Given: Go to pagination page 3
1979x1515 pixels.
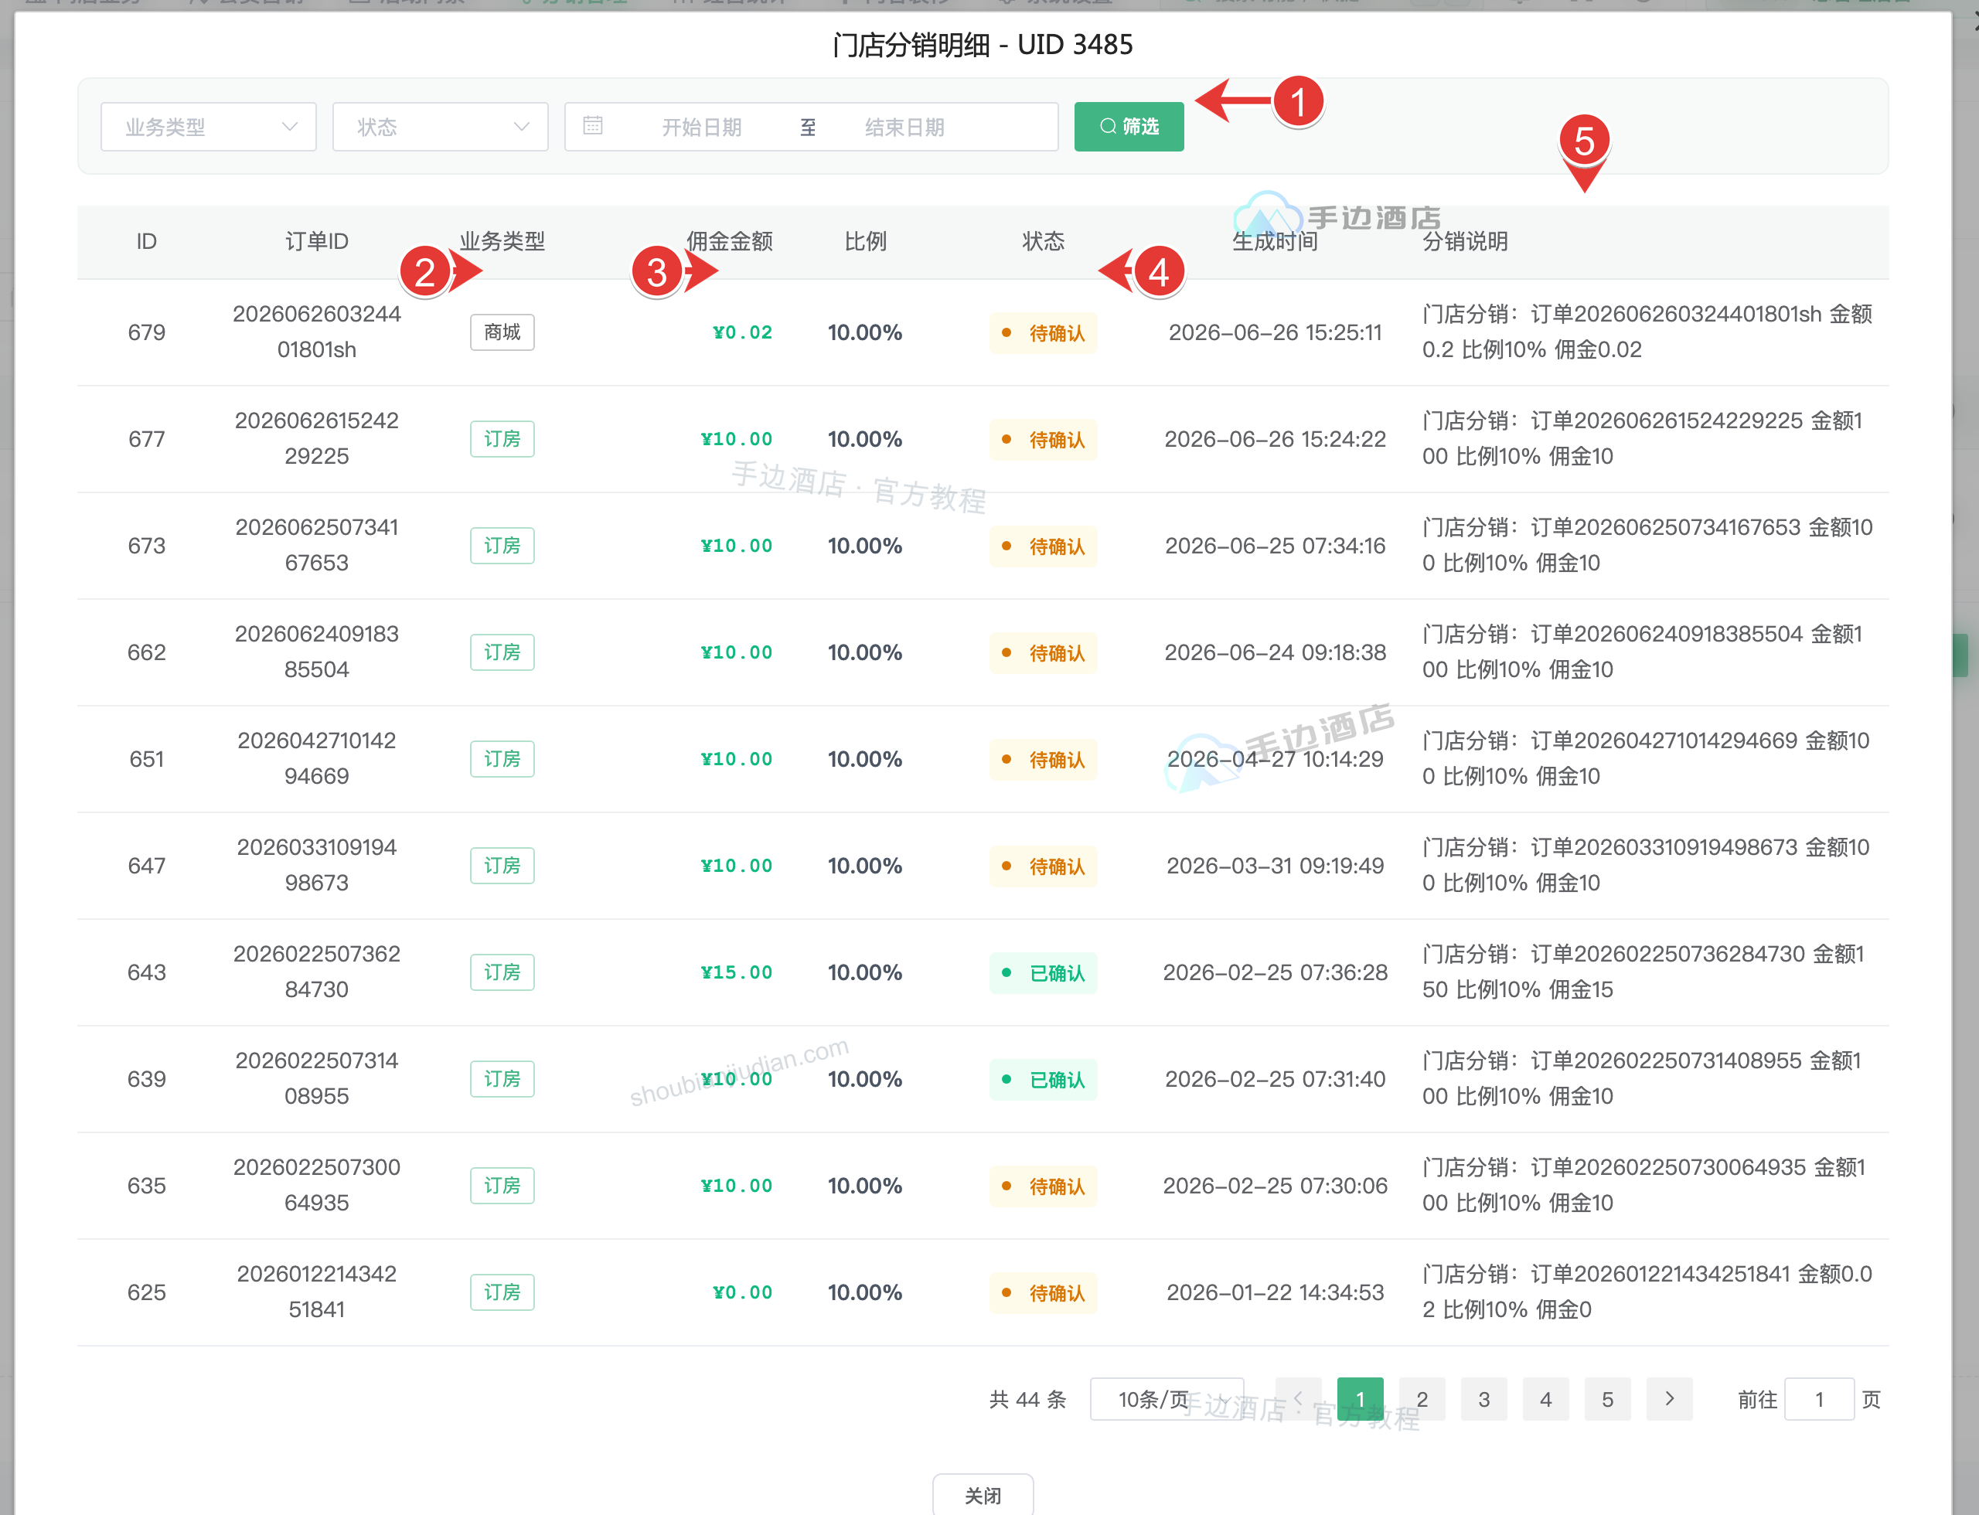Looking at the screenshot, I should [x=1483, y=1399].
